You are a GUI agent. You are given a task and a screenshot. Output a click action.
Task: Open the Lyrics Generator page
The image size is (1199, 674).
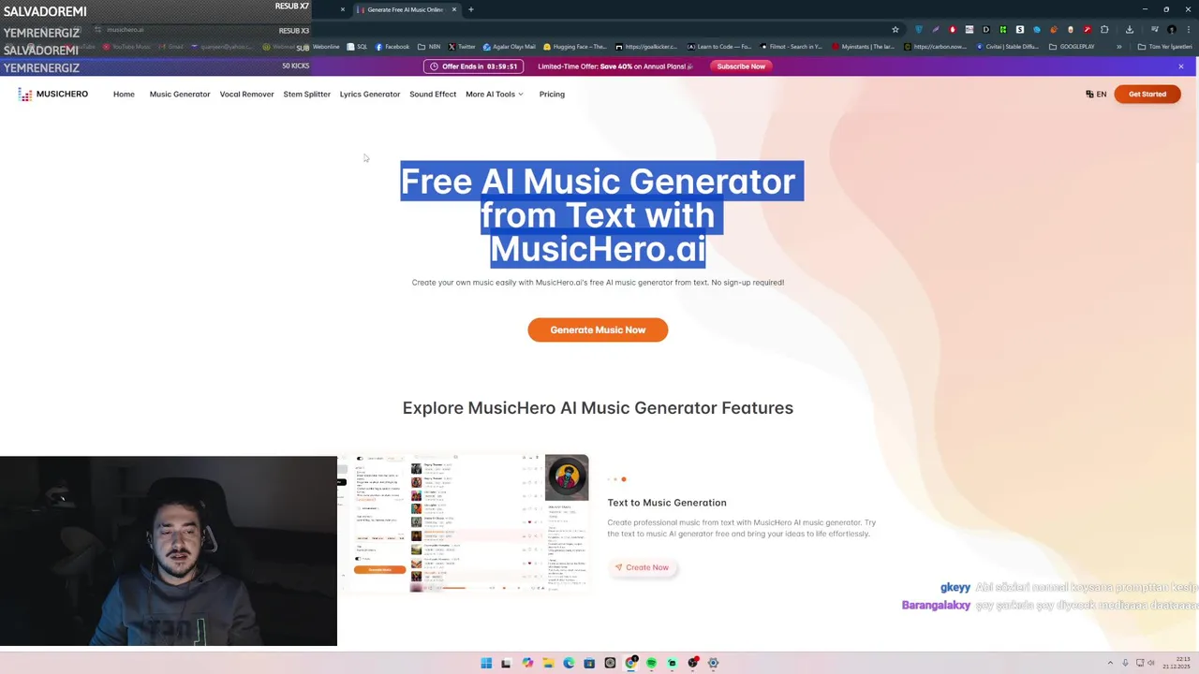click(x=370, y=95)
